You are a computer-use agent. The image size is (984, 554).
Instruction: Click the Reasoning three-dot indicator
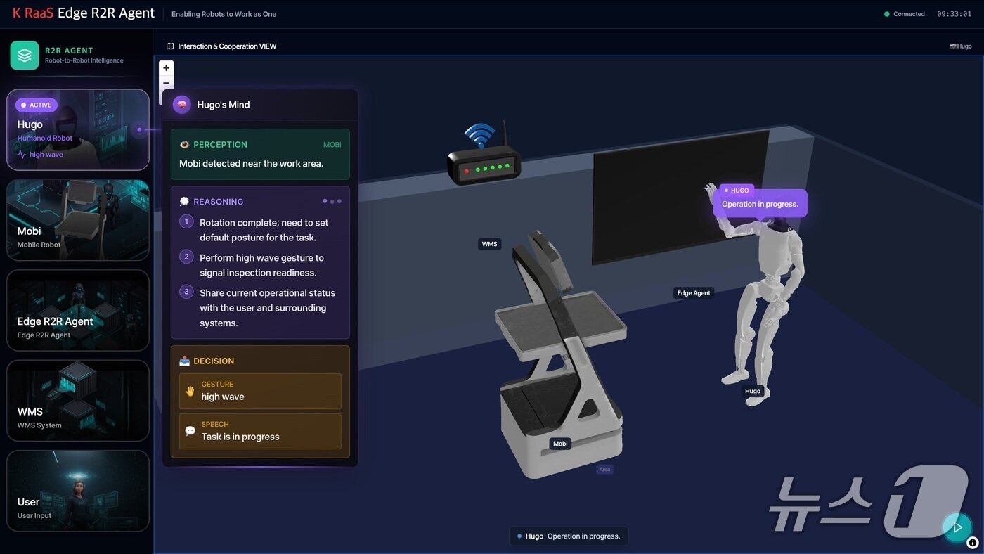pyautogui.click(x=332, y=201)
